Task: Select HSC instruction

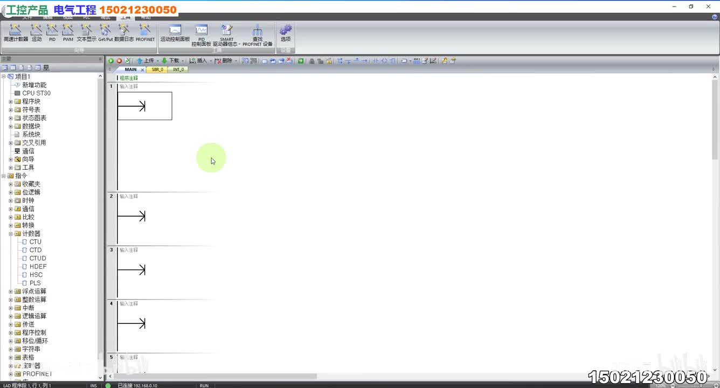Action: pyautogui.click(x=36, y=275)
